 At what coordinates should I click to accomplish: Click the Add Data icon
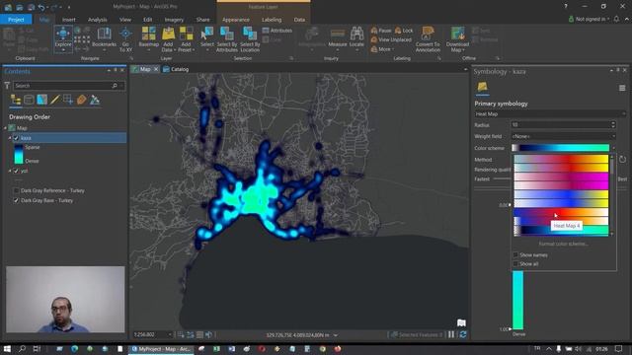coord(168,35)
